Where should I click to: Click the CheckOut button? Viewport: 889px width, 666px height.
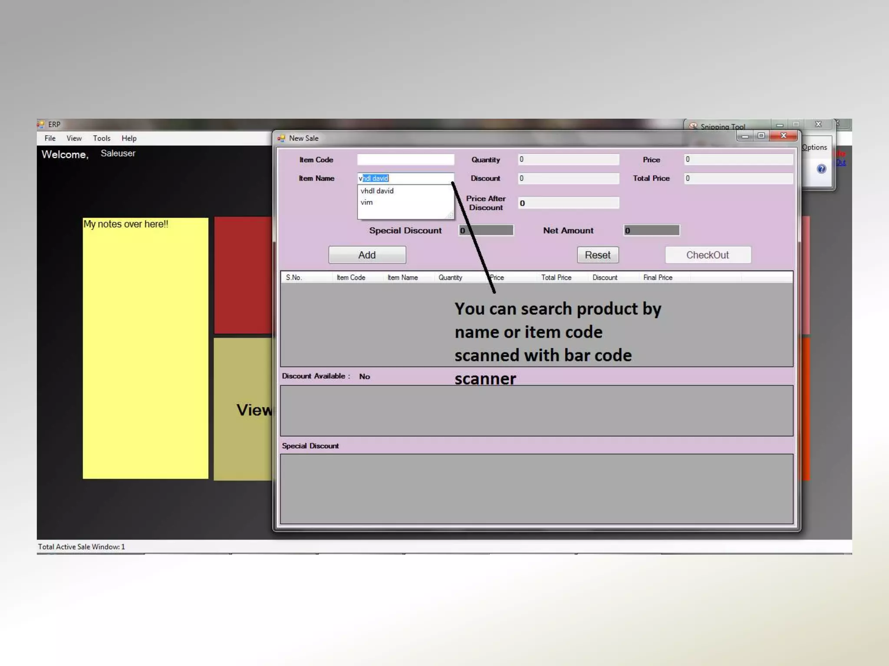point(708,255)
